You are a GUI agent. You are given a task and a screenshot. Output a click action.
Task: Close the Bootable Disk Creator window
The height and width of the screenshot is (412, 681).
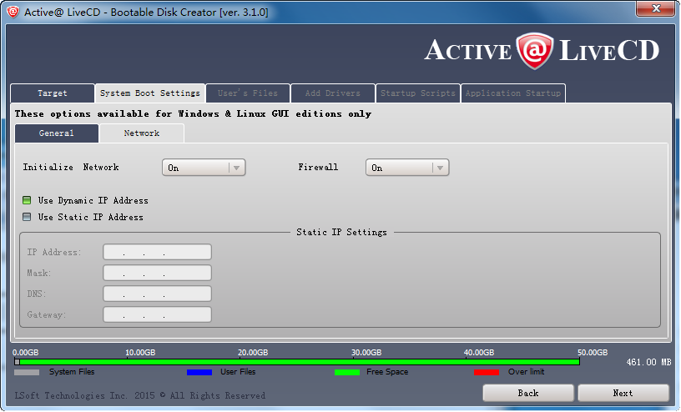(x=655, y=8)
